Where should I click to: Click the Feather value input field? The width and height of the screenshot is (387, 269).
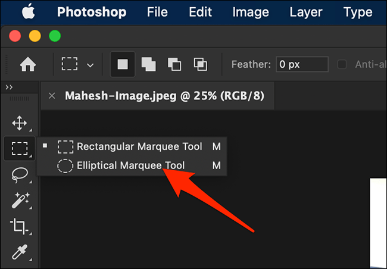click(302, 64)
